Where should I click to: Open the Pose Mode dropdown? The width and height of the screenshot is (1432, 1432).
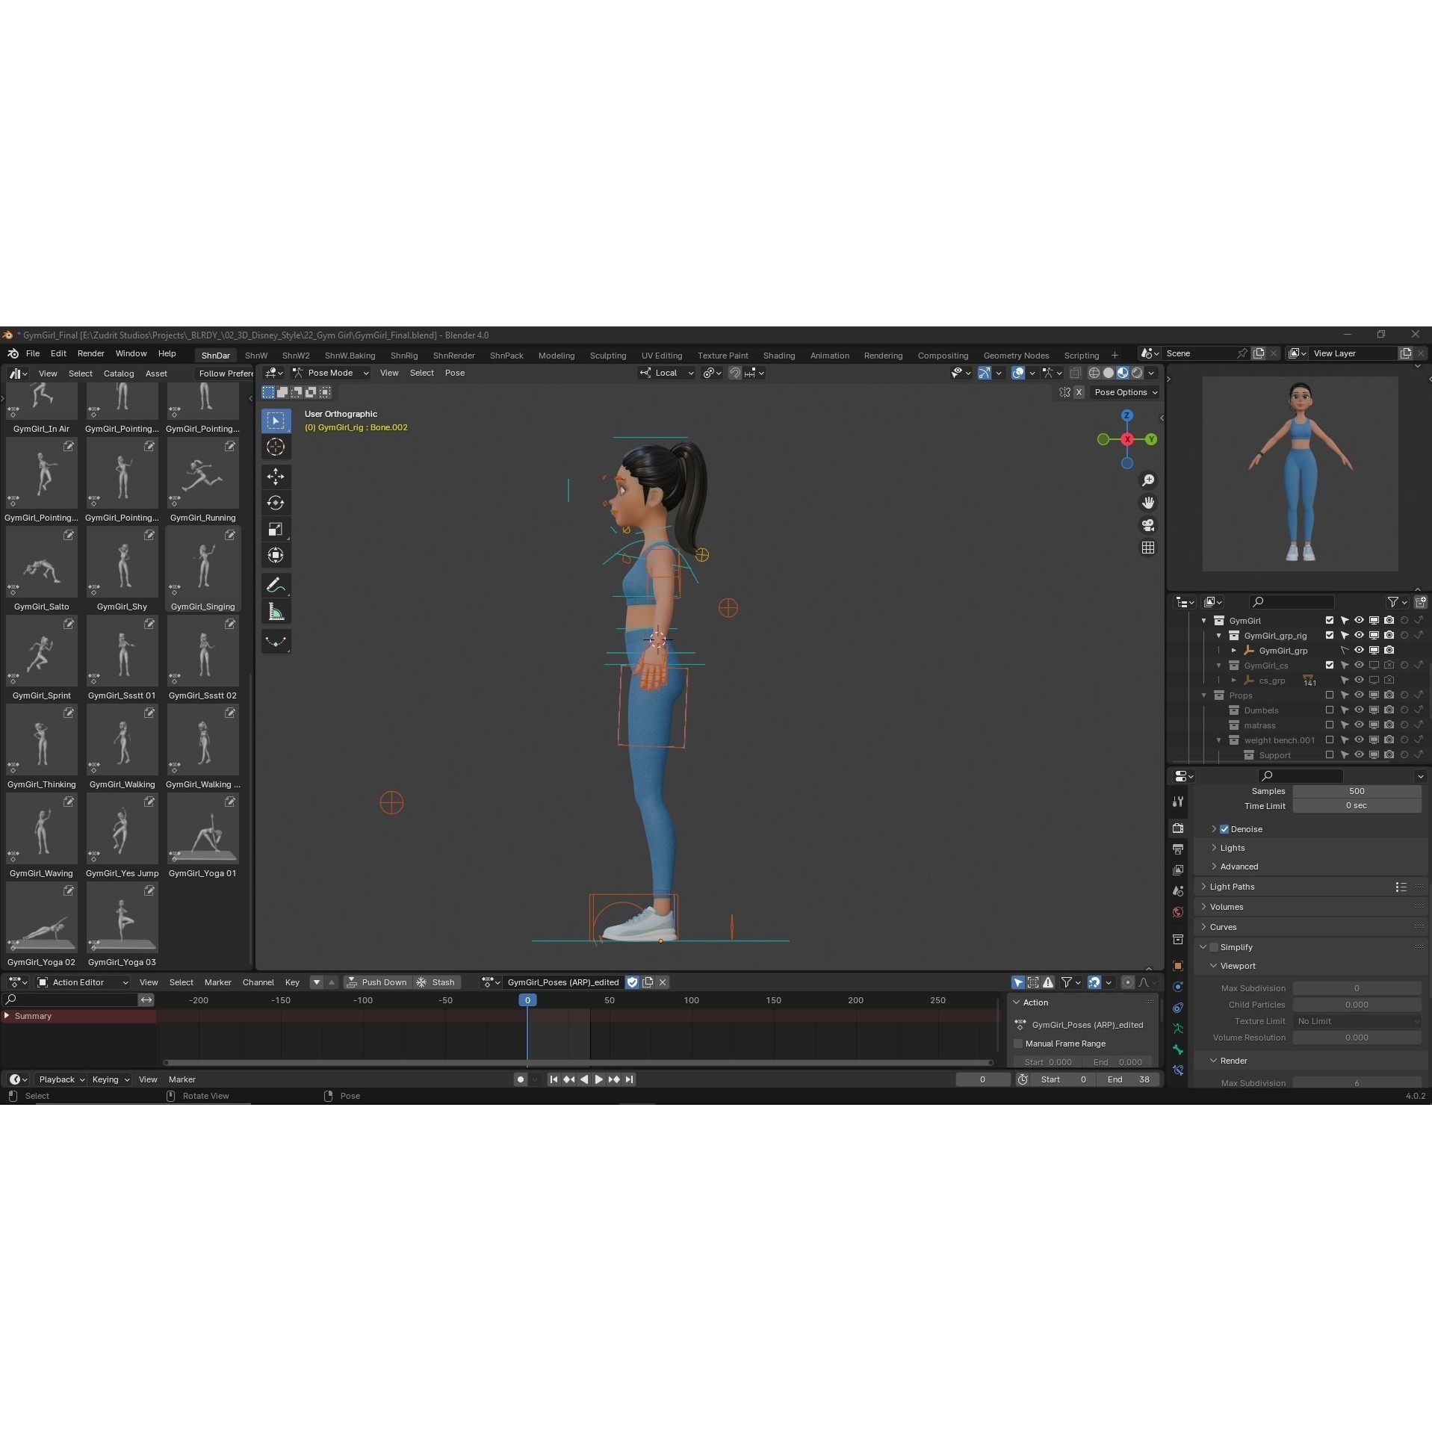point(331,373)
